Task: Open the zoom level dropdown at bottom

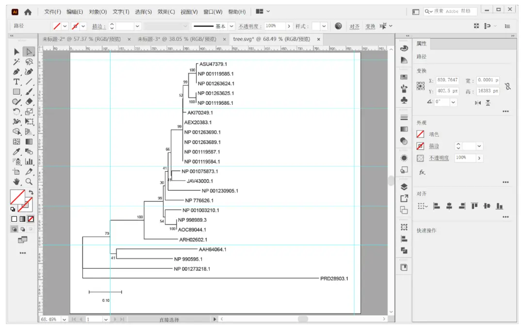Action: (64, 319)
